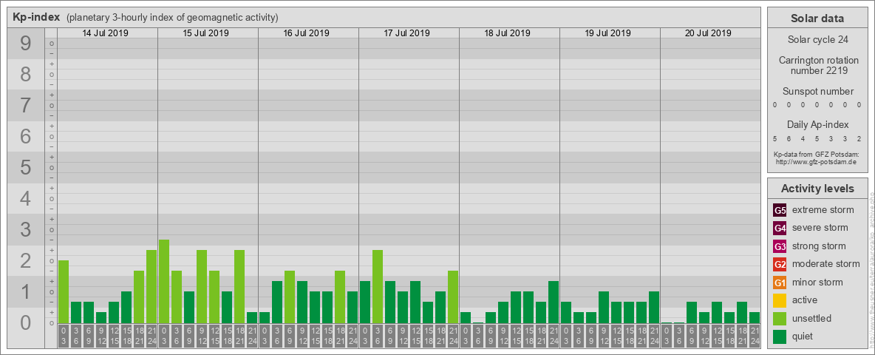This screenshot has width=875, height=355.
Task: Click the '19 Jul 2019' date header
Action: pyautogui.click(x=607, y=33)
